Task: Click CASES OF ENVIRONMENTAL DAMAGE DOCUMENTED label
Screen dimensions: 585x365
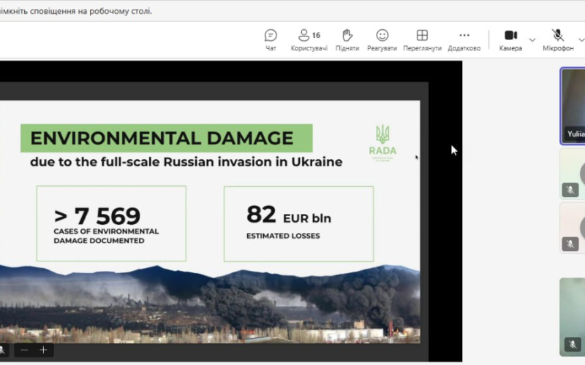Action: tap(106, 236)
